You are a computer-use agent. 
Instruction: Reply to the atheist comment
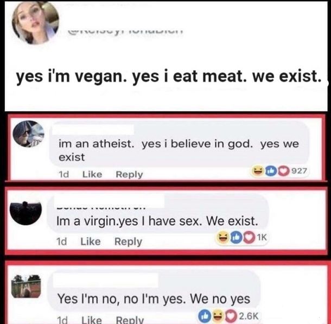(129, 175)
